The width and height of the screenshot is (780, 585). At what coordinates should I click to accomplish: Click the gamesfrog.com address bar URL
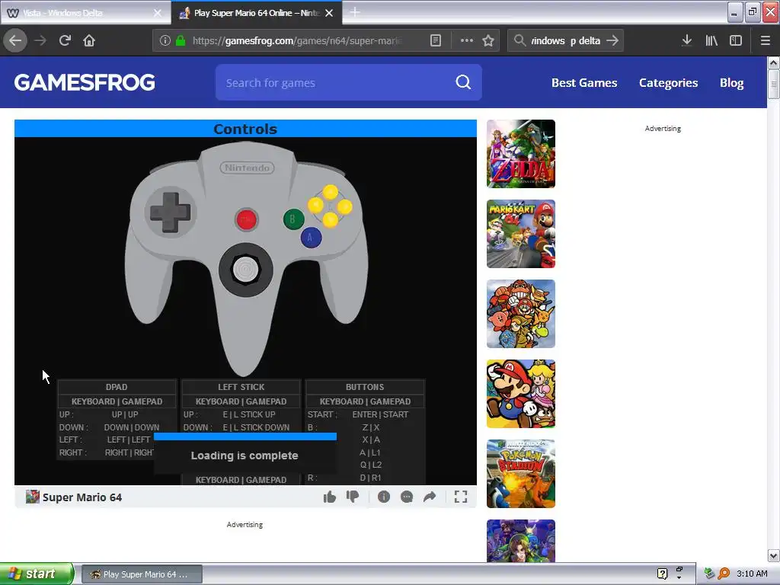[297, 41]
